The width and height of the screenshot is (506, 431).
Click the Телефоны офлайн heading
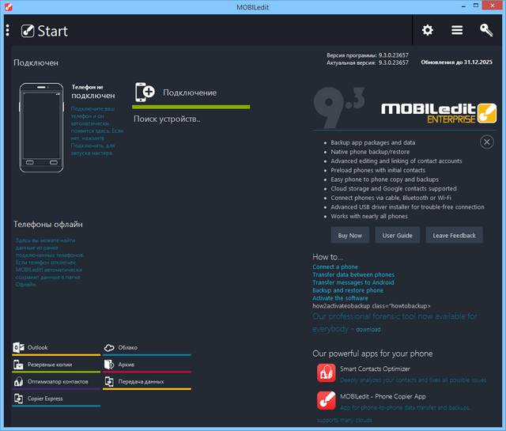coord(48,225)
